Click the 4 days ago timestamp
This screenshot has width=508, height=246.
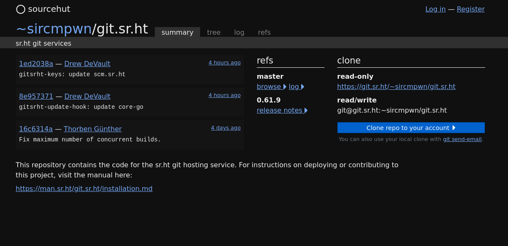225,127
